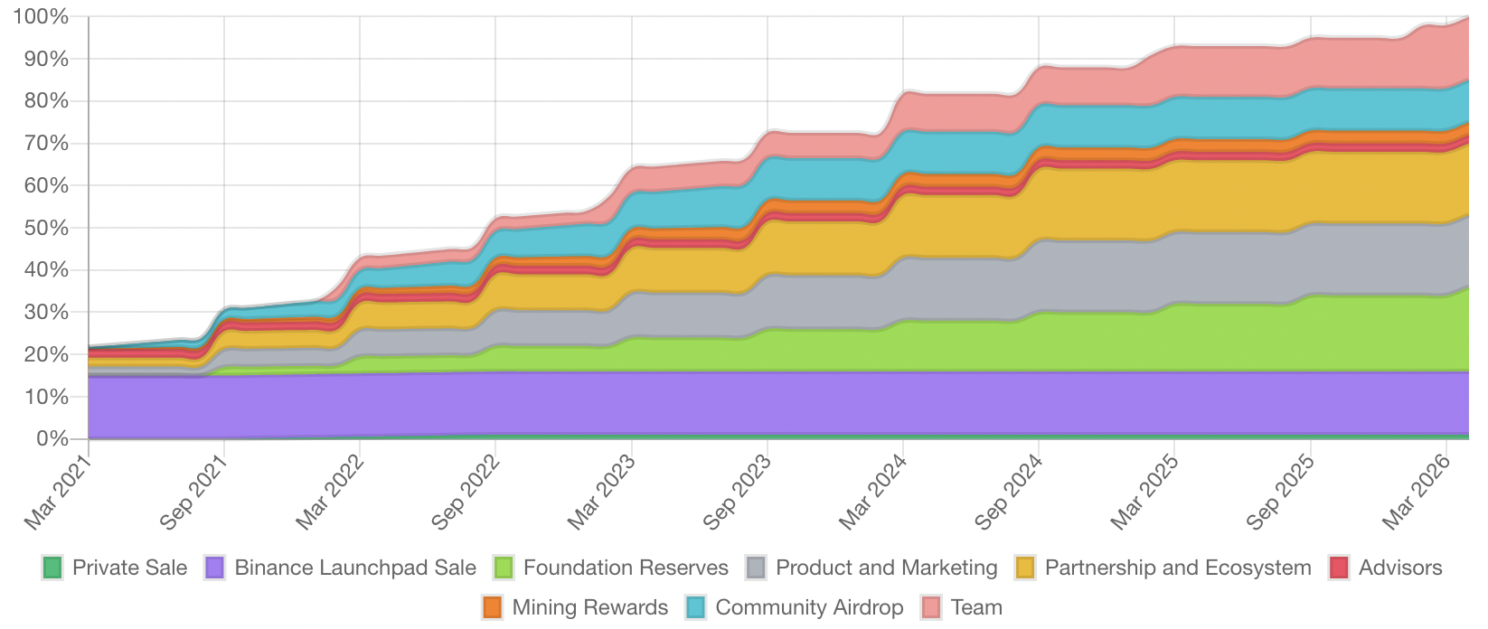Click the red Advisors legend swatch
The width and height of the screenshot is (1488, 629).
point(1340,568)
